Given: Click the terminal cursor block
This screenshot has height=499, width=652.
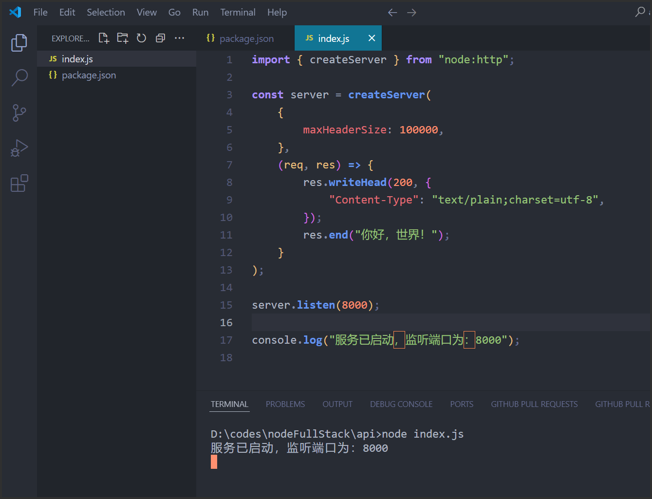Looking at the screenshot, I should coord(214,462).
